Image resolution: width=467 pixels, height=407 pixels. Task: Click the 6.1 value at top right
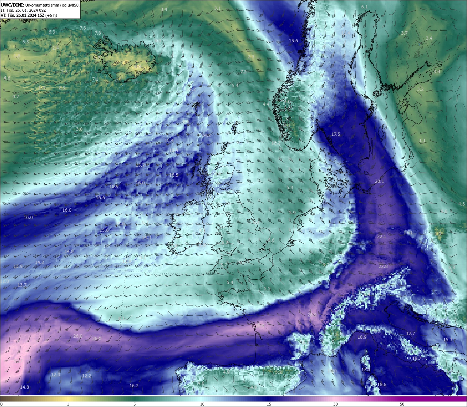point(364,7)
